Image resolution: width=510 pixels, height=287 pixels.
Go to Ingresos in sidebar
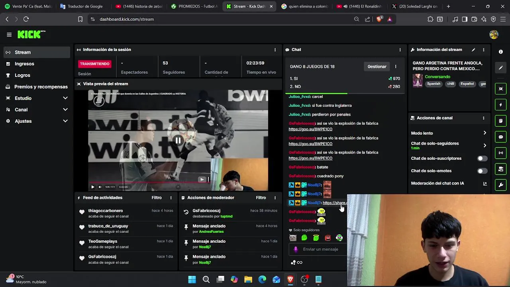pos(37,64)
